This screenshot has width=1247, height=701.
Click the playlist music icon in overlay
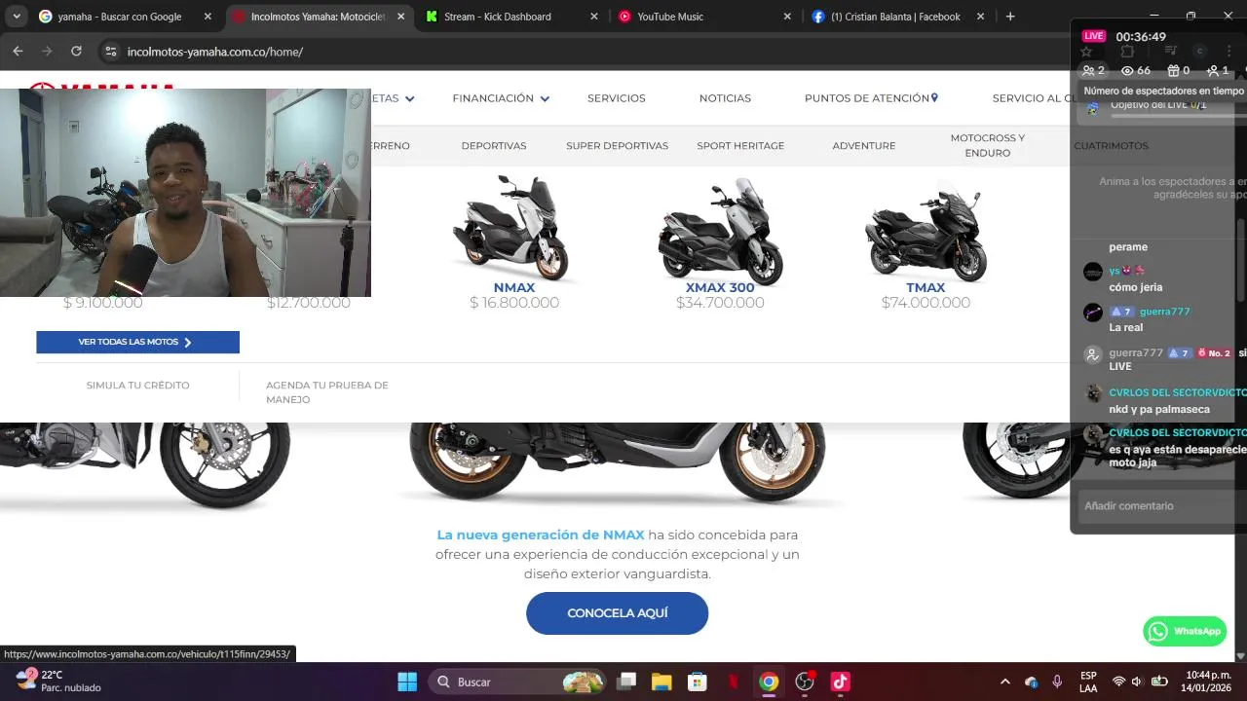coord(1171,51)
